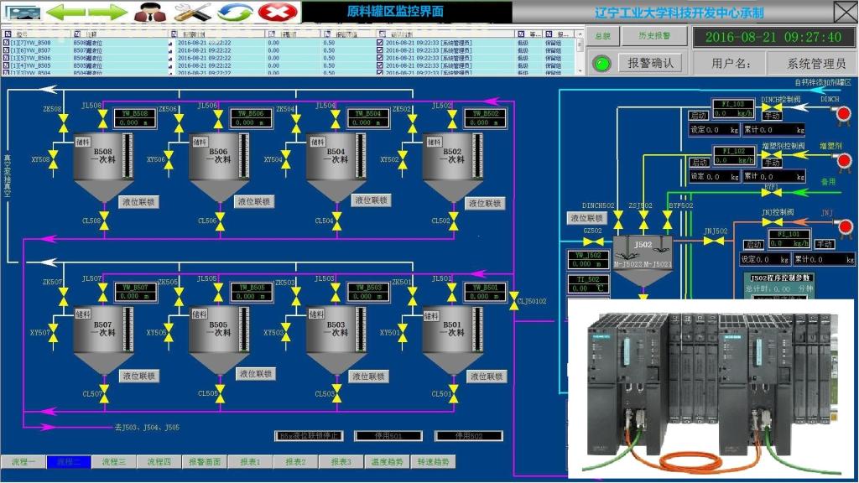859x483 pixels.
Task: Click the alarm list scrollbar down arrow
Action: 580,71
